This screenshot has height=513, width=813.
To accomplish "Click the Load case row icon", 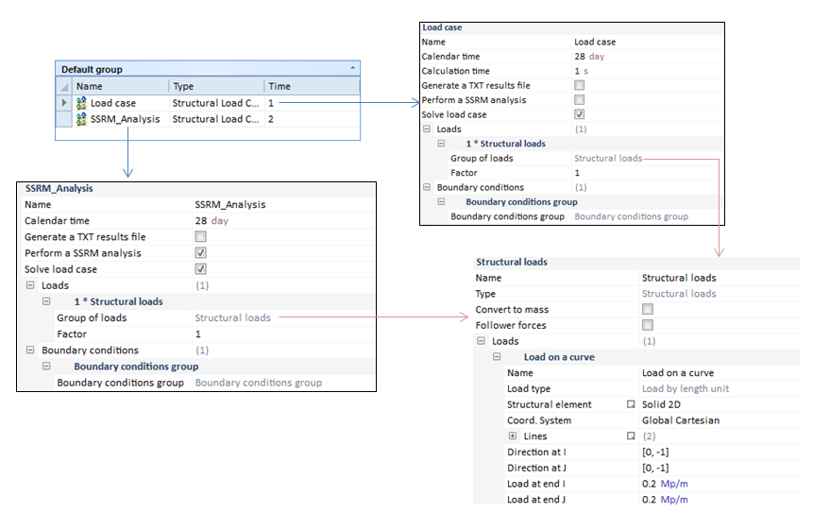I will point(82,103).
